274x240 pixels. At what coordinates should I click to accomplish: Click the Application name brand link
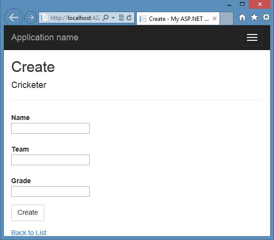[x=45, y=37]
